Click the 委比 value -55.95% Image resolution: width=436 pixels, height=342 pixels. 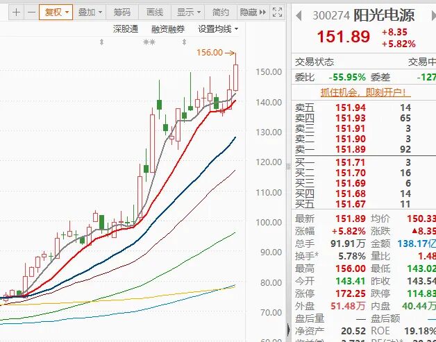347,77
